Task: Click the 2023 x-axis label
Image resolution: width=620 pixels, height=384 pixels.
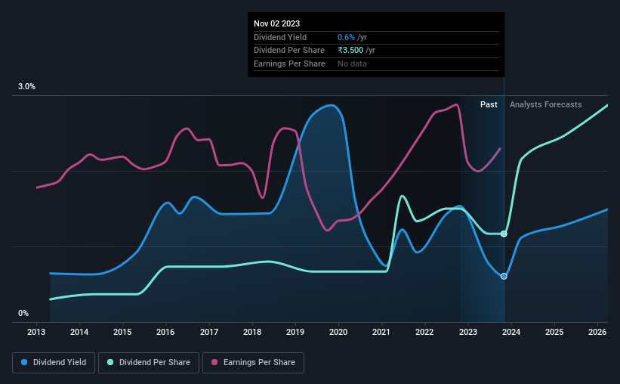Action: tap(467, 332)
